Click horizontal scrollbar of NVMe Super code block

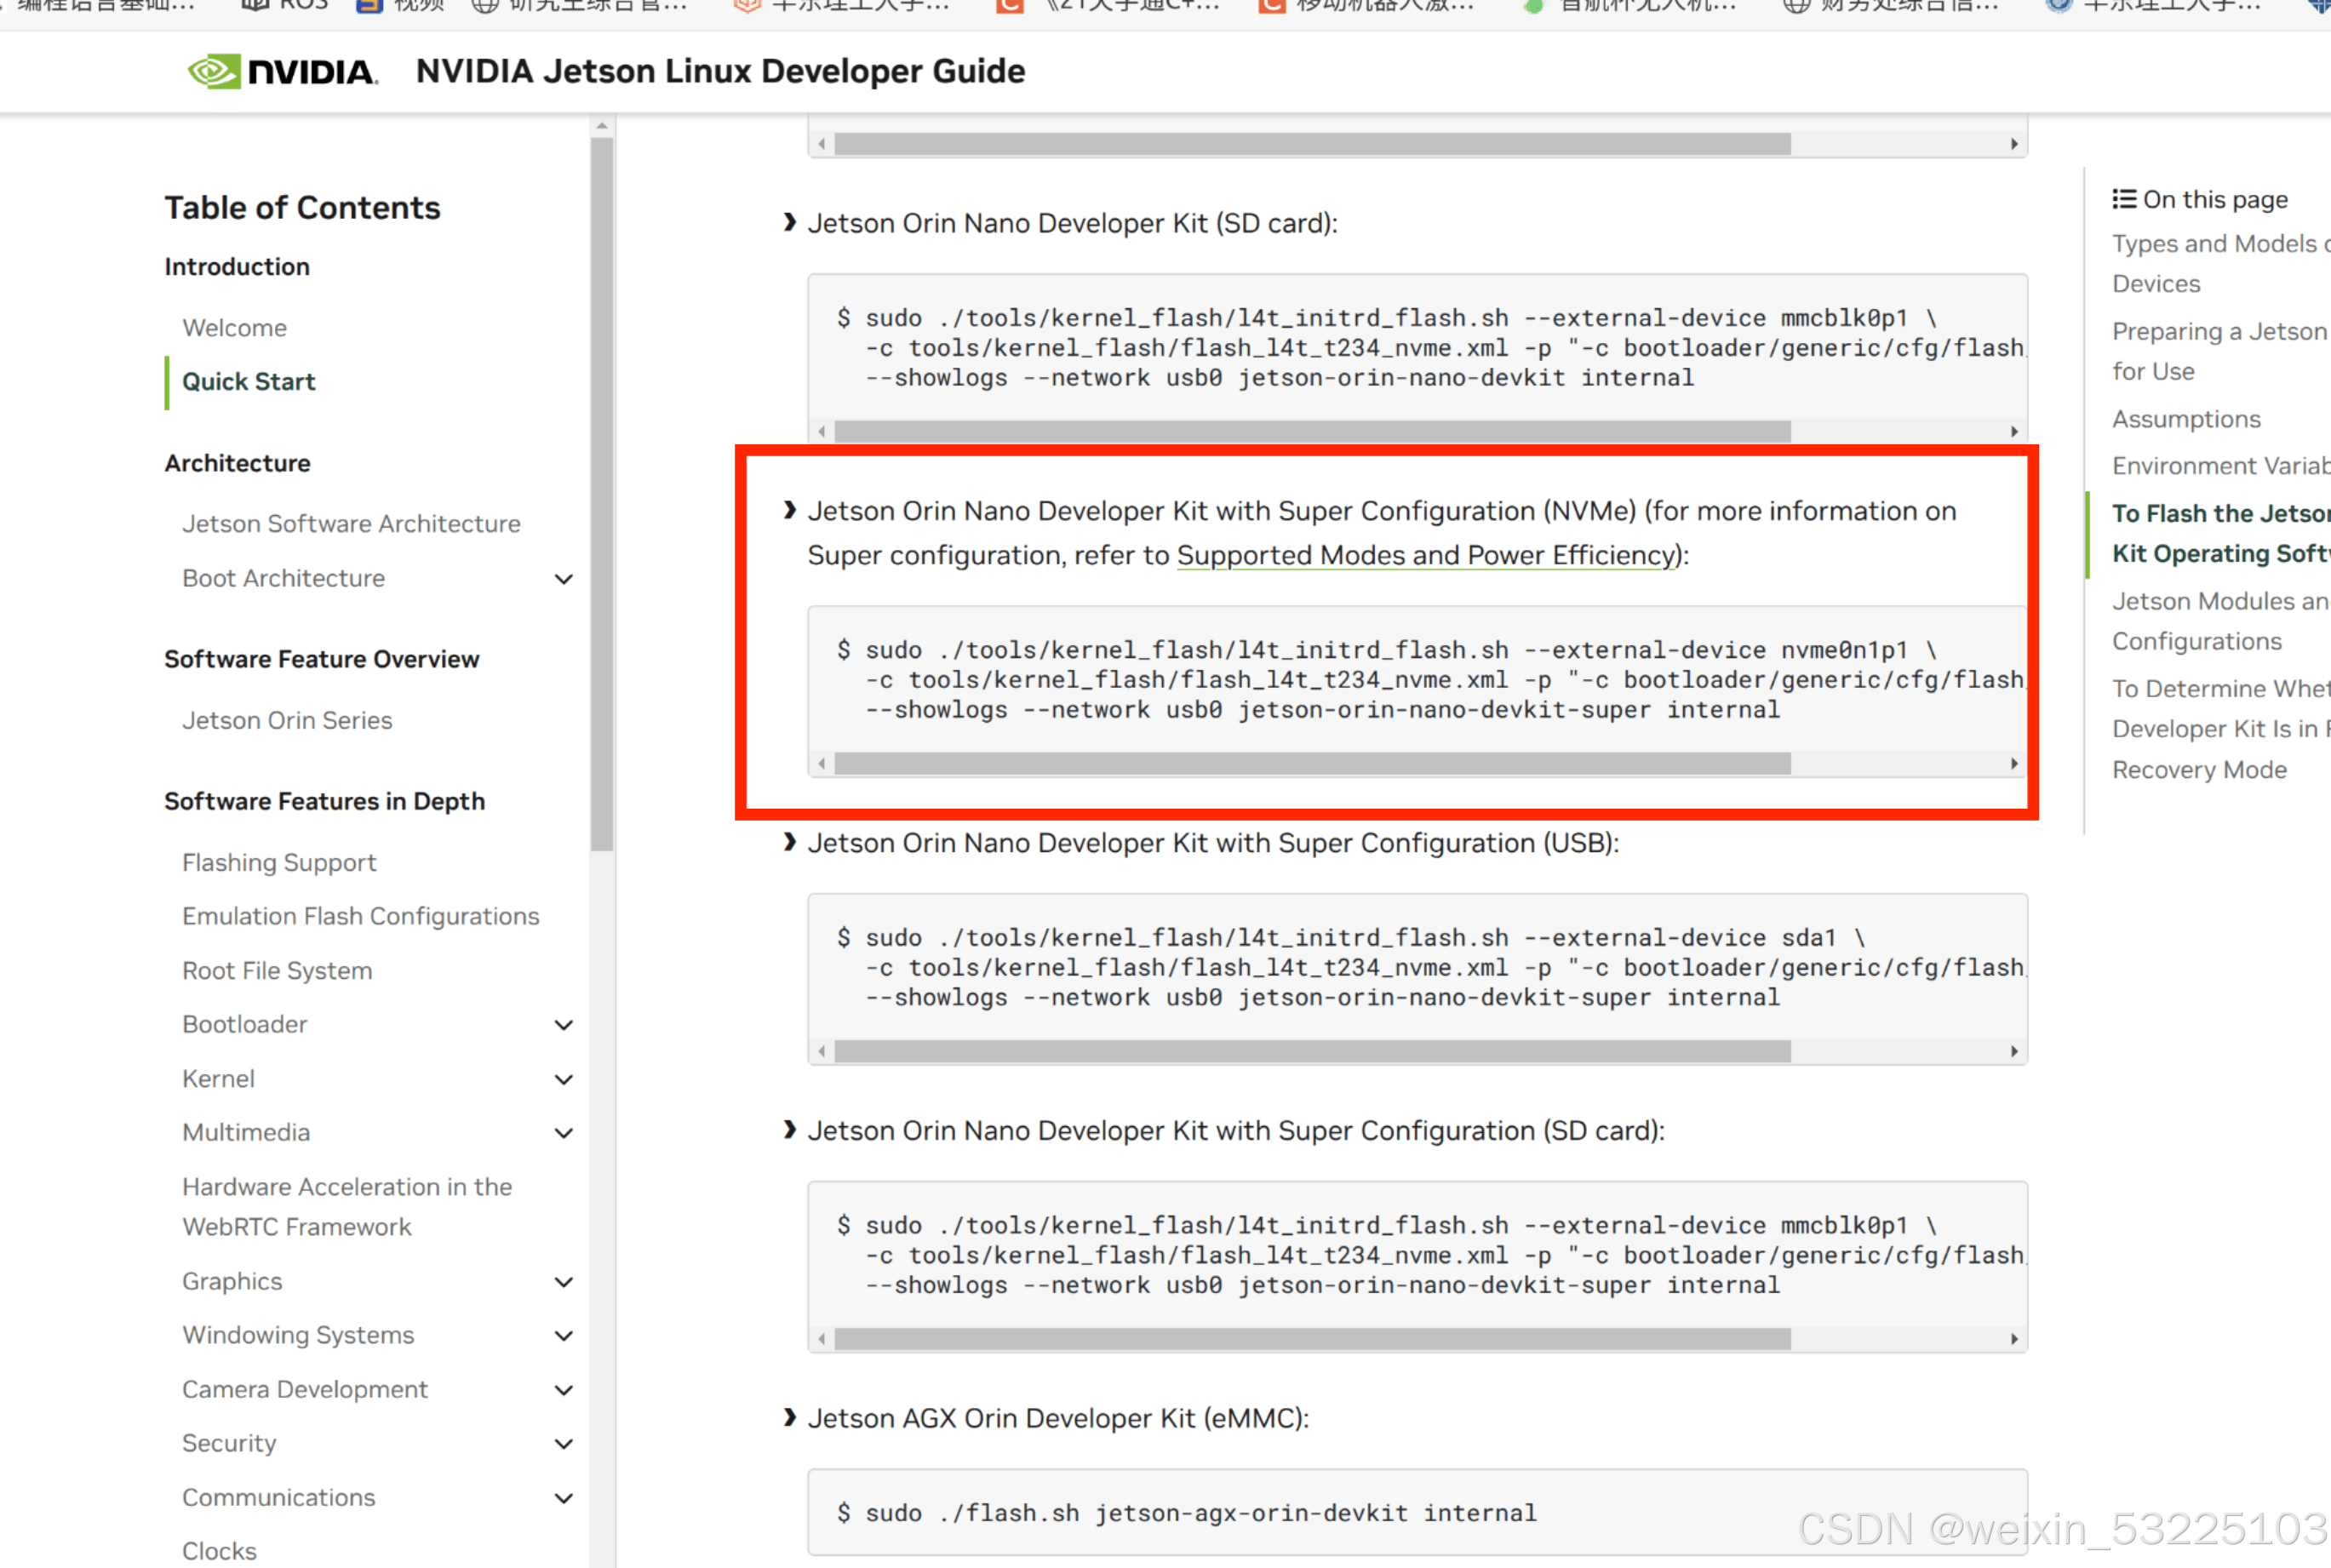[x=1311, y=764]
